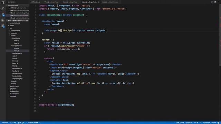
Task: Open package.json in the file tree
Action: [x=14, y=91]
